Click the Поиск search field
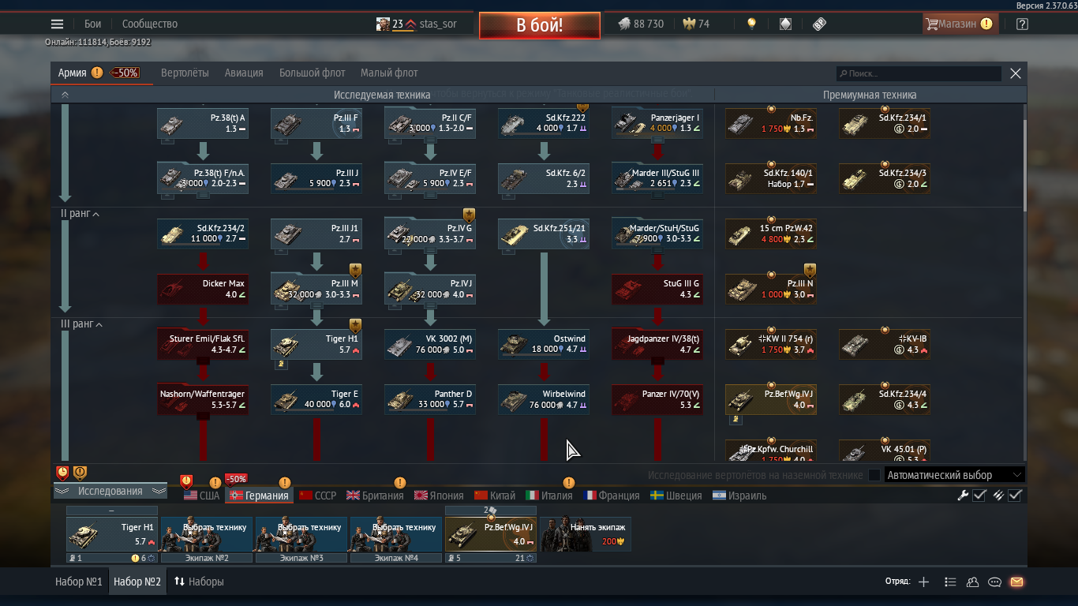 (919, 73)
